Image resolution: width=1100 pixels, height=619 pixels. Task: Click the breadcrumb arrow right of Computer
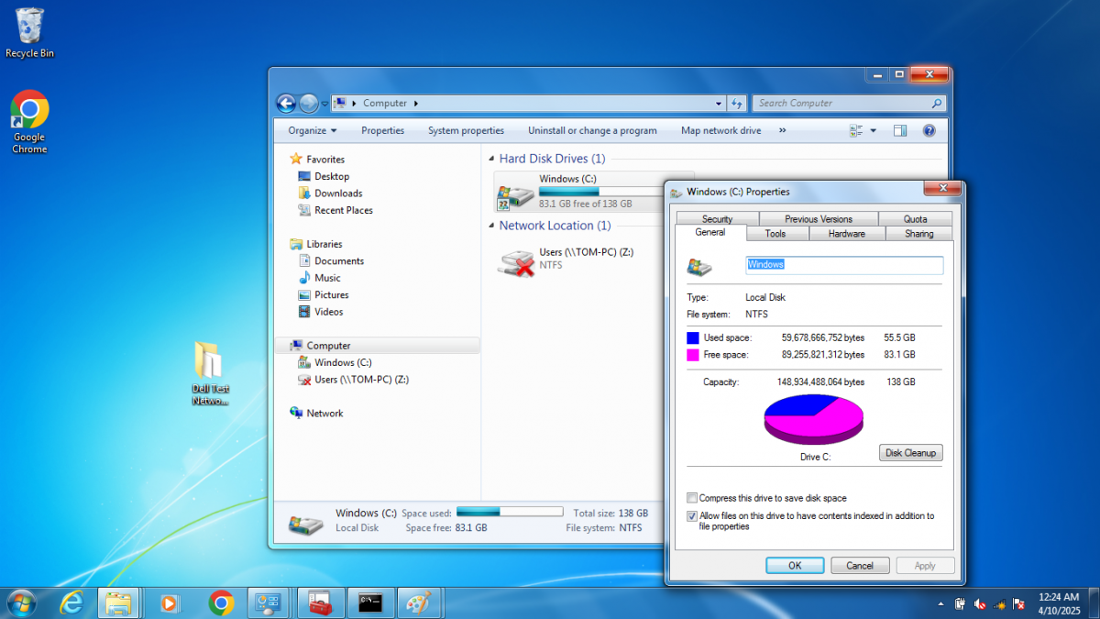[x=415, y=104]
